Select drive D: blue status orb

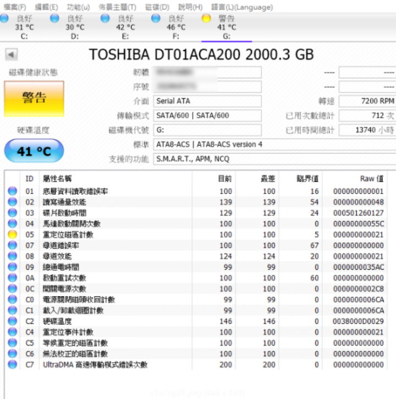[54, 18]
